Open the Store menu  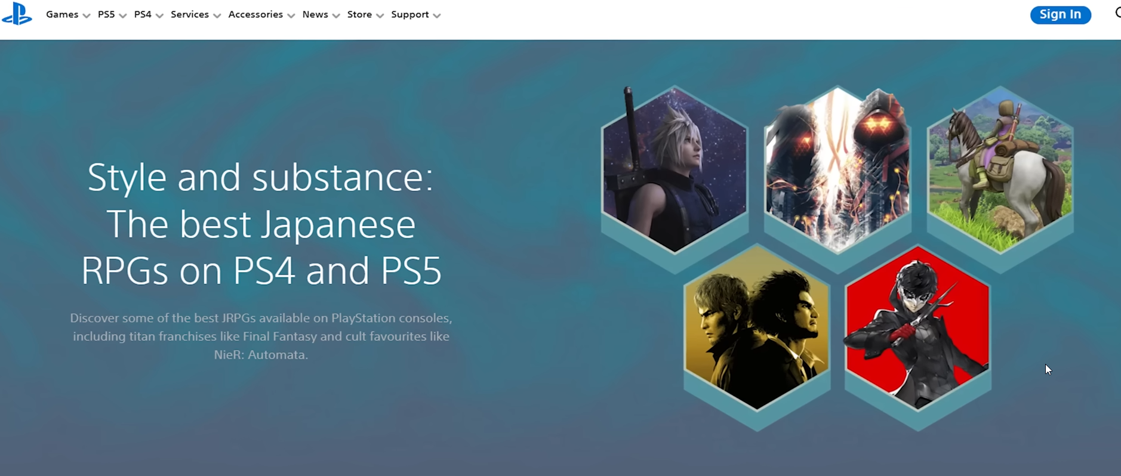coord(359,14)
